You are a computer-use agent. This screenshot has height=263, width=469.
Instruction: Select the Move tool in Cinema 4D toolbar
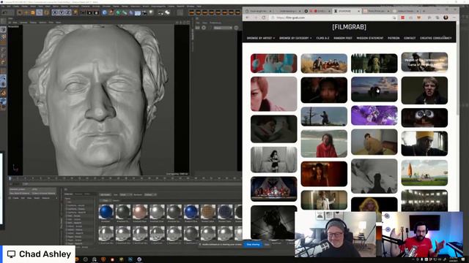(26, 12)
